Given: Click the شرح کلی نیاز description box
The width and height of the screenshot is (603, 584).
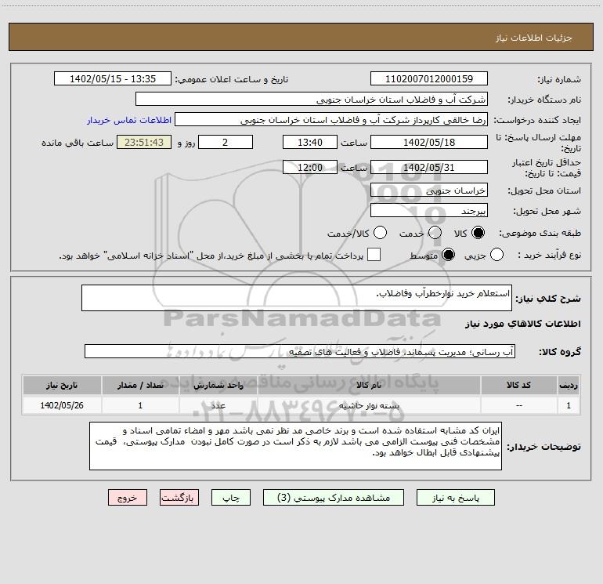Looking at the screenshot, I should 297,298.
